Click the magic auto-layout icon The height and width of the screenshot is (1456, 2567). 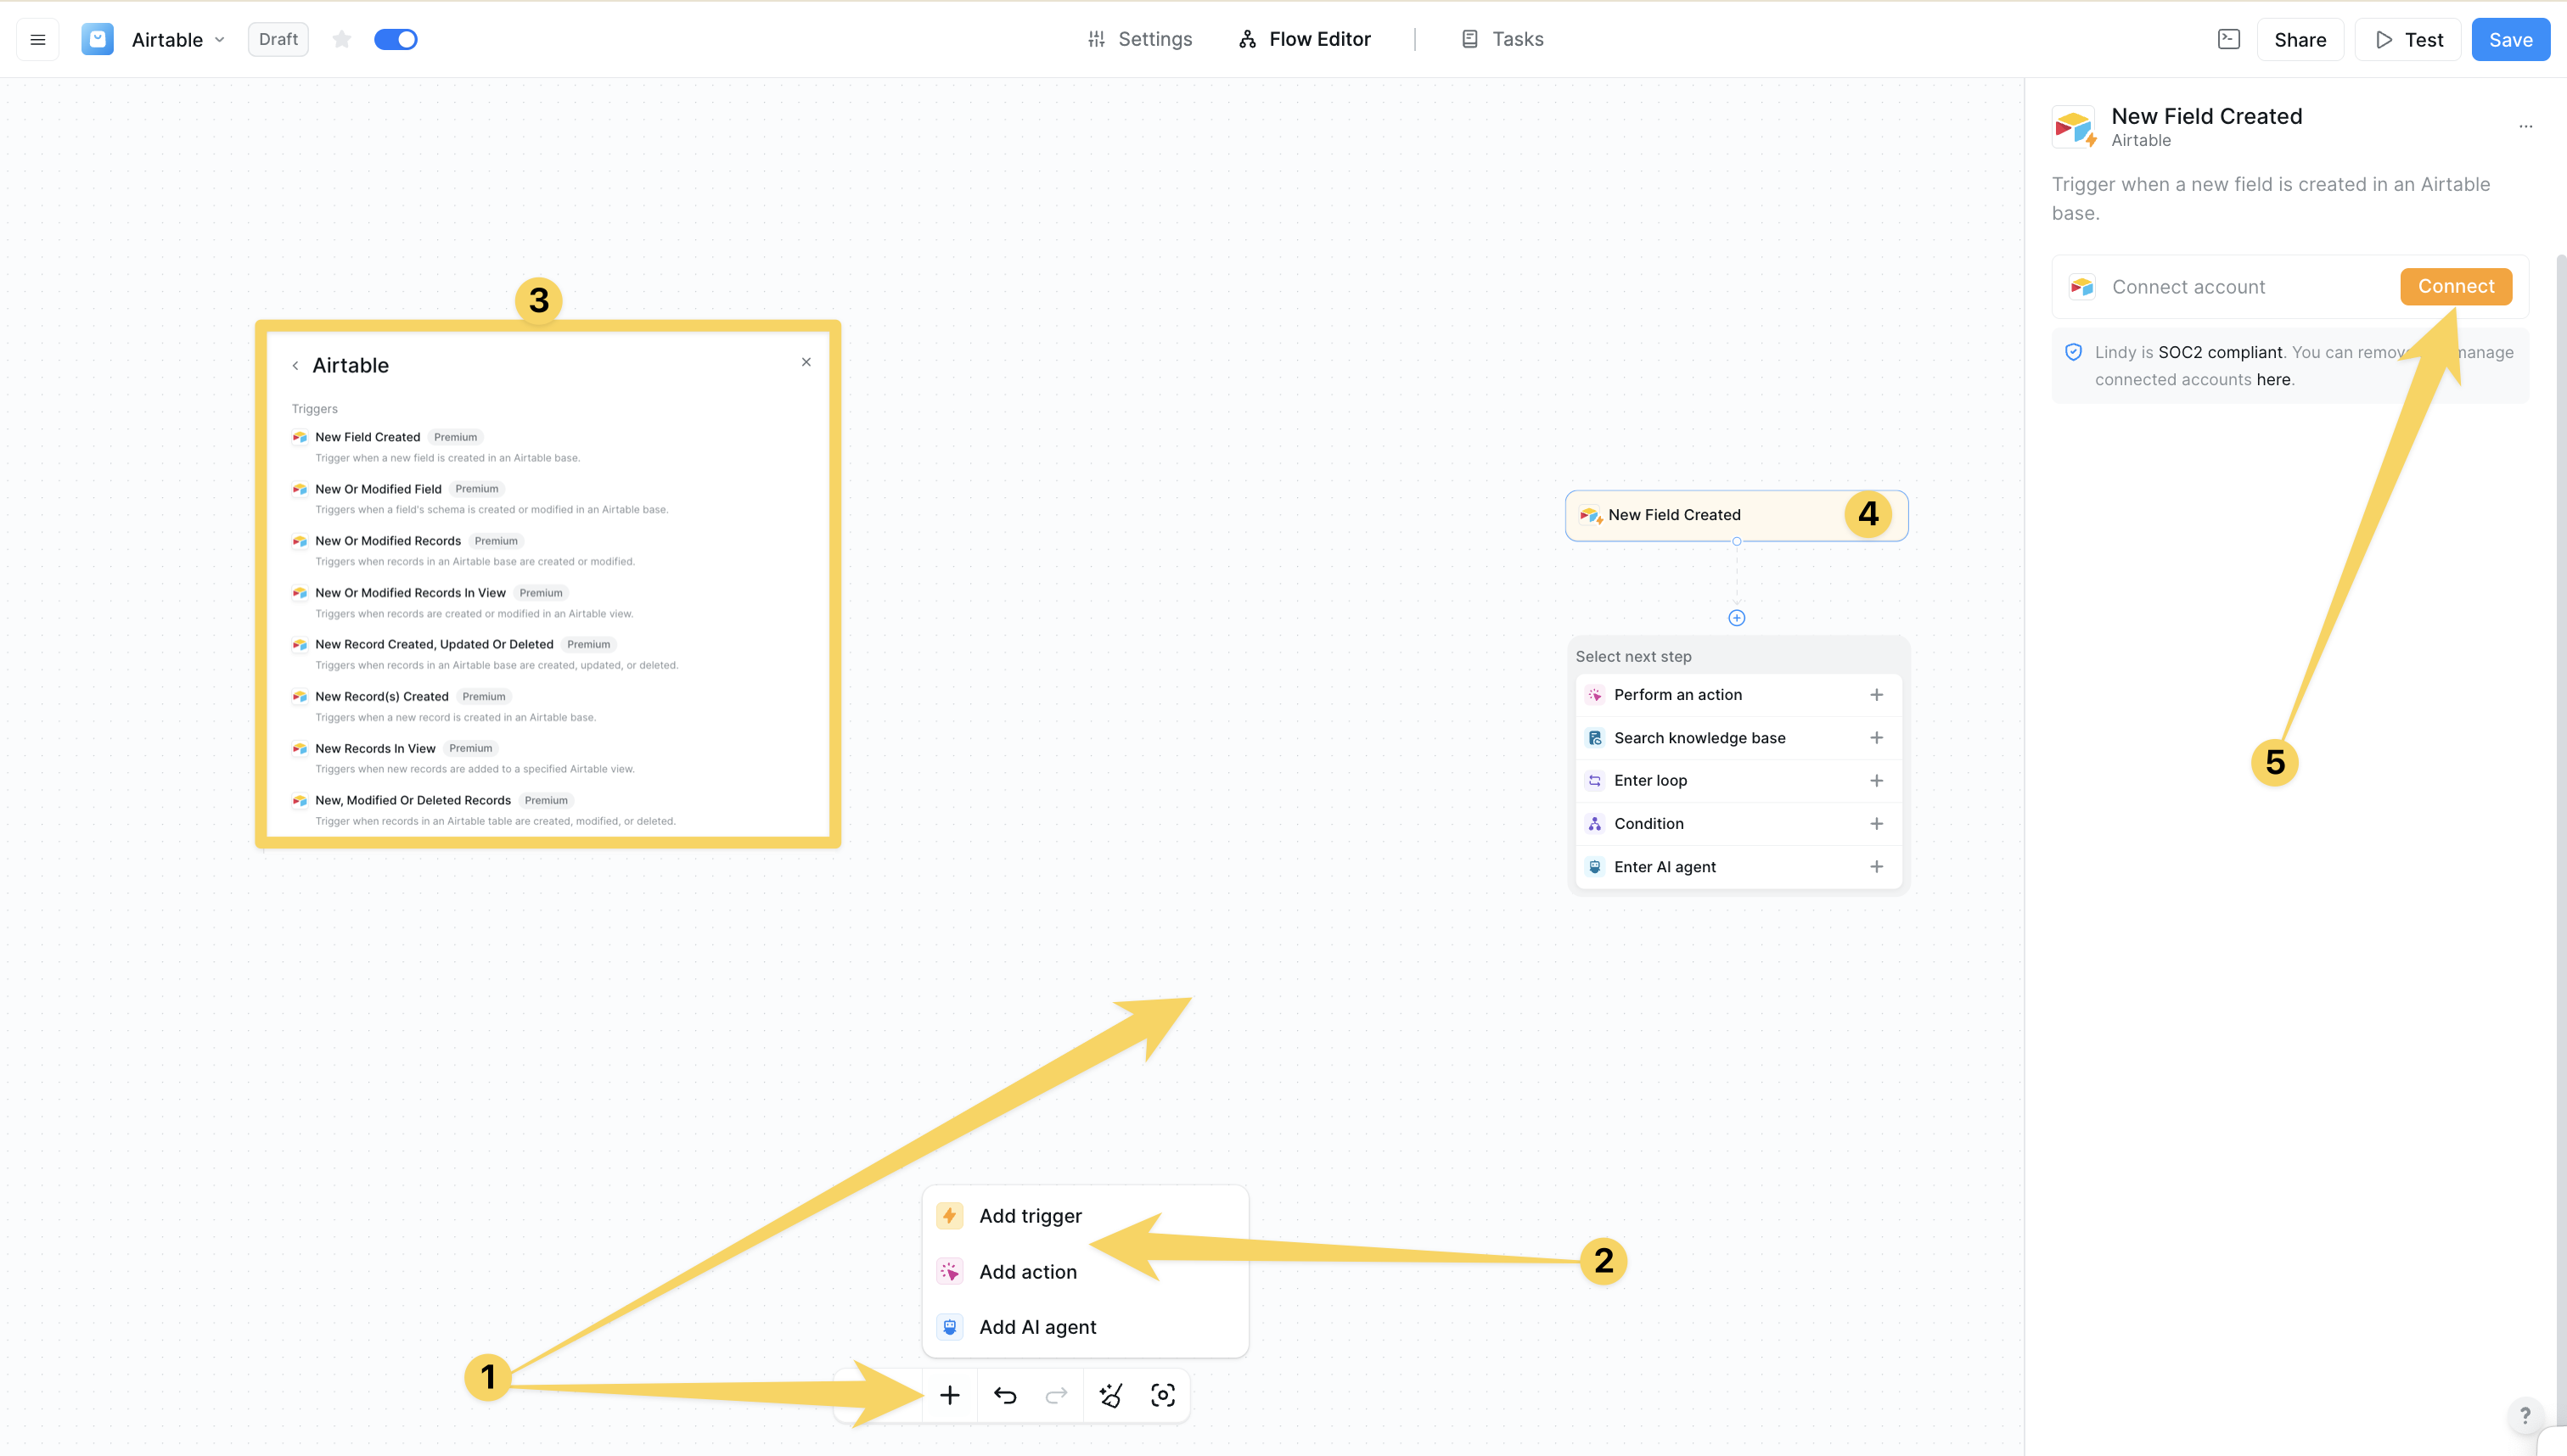[1110, 1395]
